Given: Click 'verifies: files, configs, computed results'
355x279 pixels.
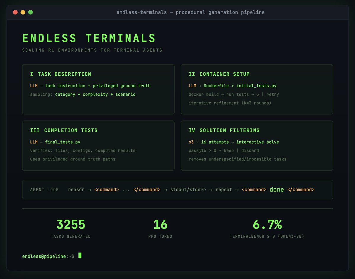Looking at the screenshot, I should 83,150.
